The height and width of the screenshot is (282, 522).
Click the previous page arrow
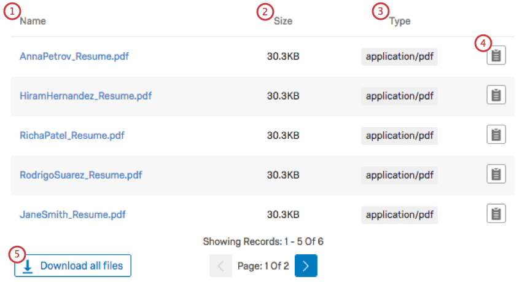click(x=220, y=266)
